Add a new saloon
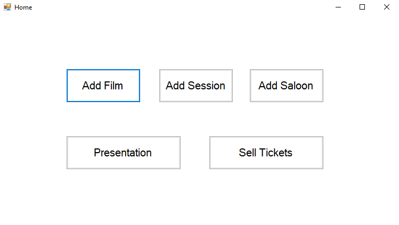 286,86
